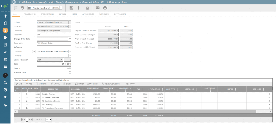
Task: Select the orange dollar cost management icon
Action: [x=5, y=31]
